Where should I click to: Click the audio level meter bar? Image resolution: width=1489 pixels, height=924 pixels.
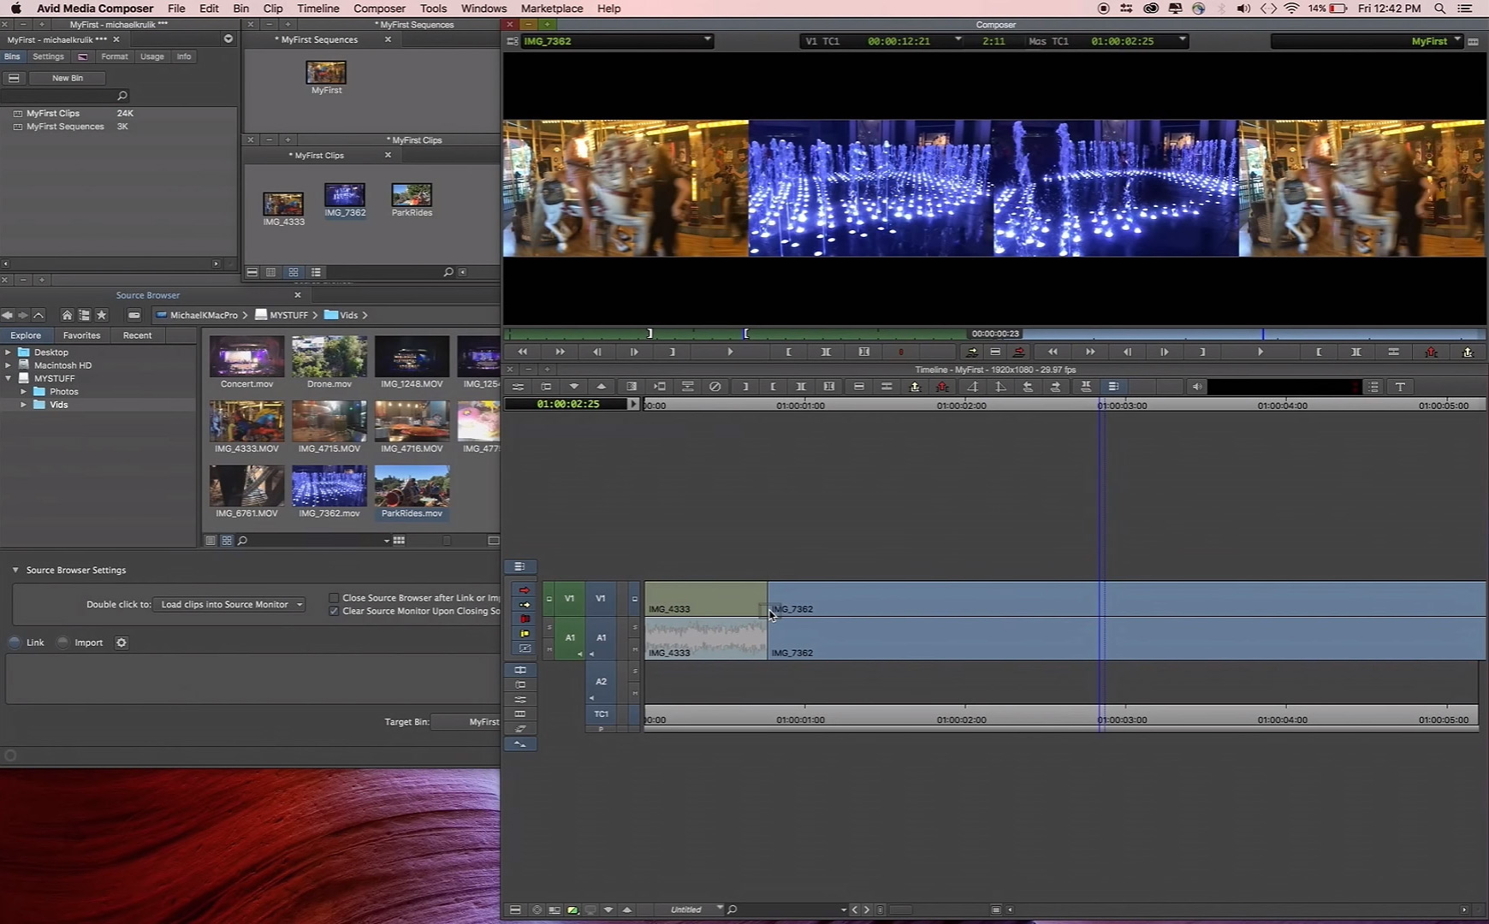coord(1284,387)
